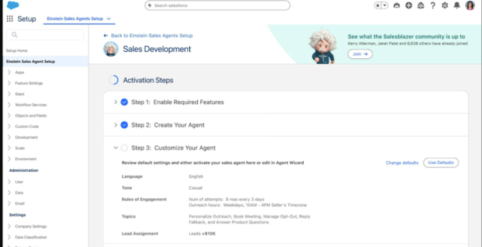This screenshot has height=247, width=482.
Task: Click the Leads <$10K assignment value
Action: tap(202, 234)
